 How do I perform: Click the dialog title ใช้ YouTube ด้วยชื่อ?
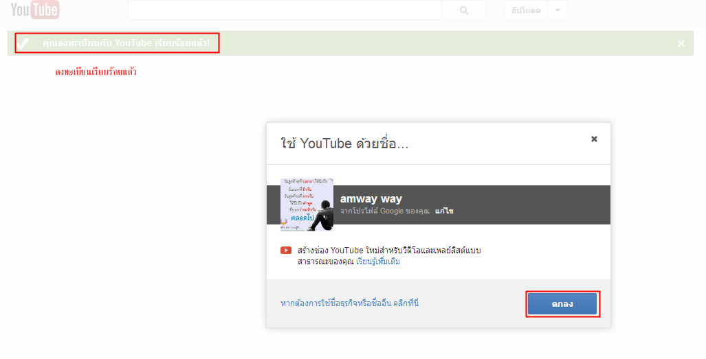coord(344,143)
